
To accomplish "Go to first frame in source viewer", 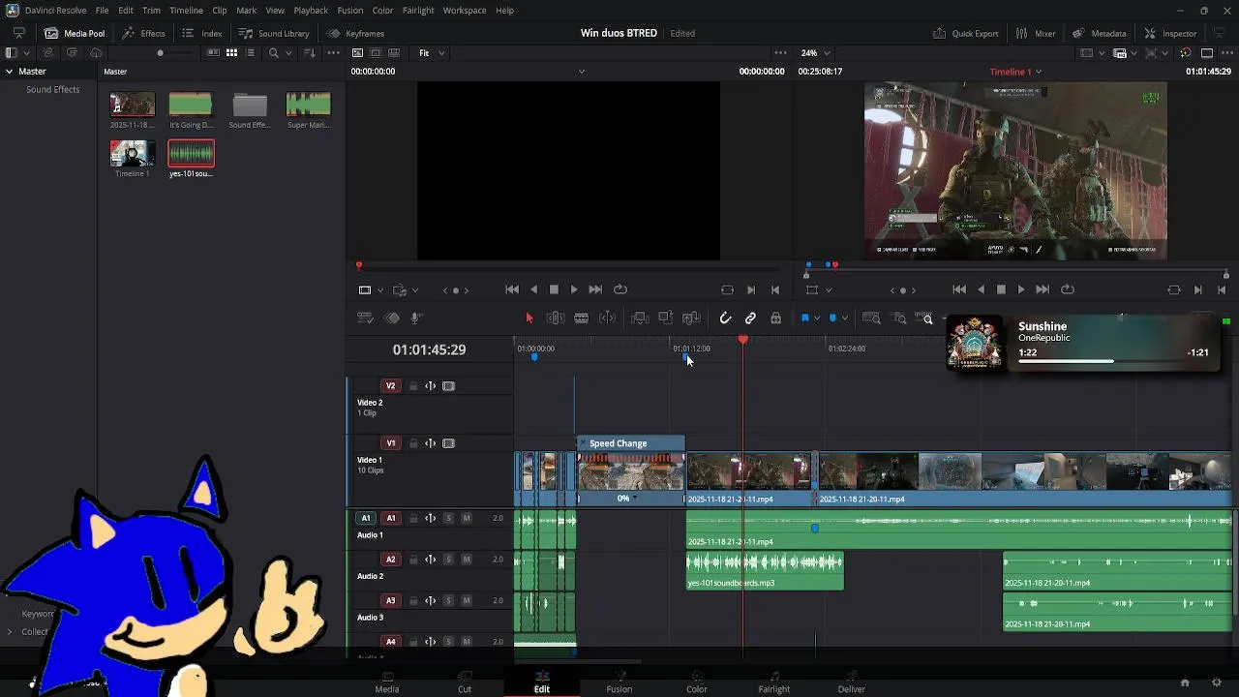I will [512, 289].
